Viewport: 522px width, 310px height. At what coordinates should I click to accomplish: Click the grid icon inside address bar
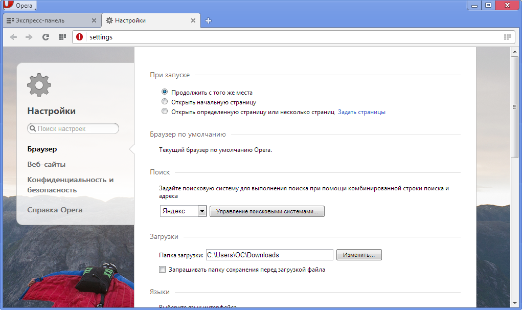(x=507, y=37)
